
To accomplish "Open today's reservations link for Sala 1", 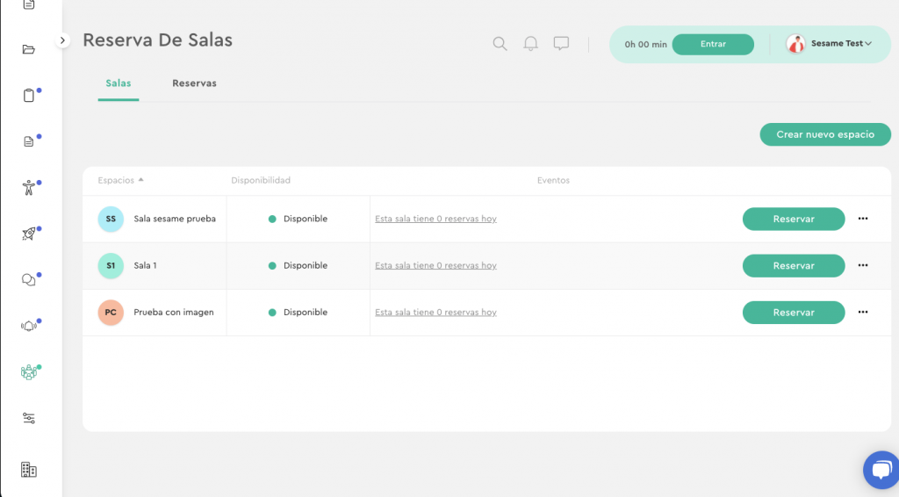I will 435,265.
